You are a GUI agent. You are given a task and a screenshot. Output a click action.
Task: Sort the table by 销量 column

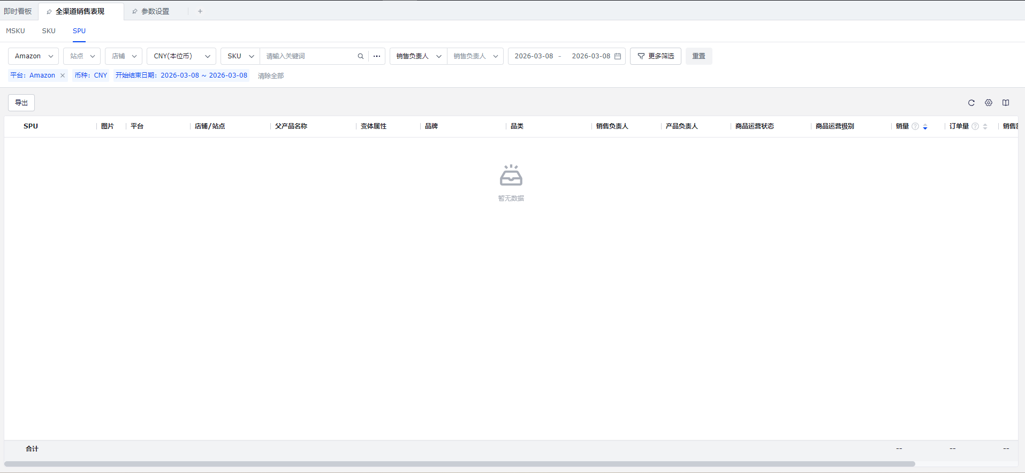[925, 127]
